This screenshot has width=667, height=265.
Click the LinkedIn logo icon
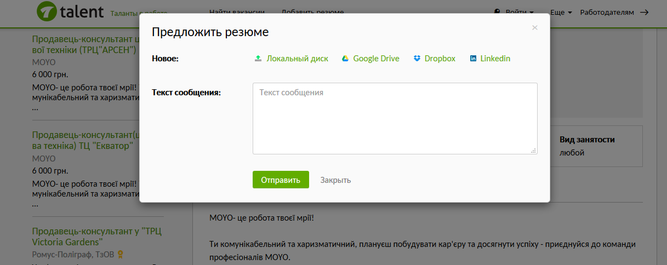(x=473, y=59)
